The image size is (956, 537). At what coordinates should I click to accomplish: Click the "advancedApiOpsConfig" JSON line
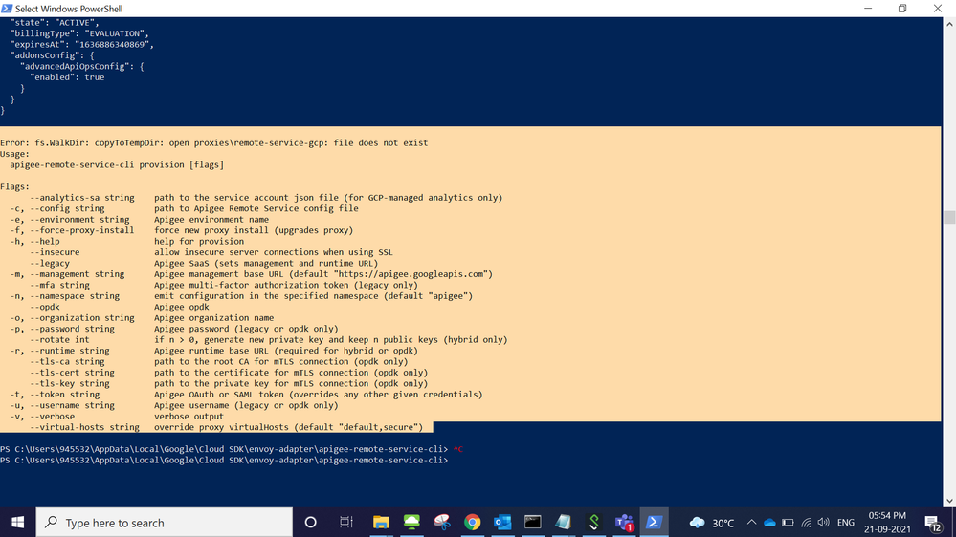[x=81, y=67]
